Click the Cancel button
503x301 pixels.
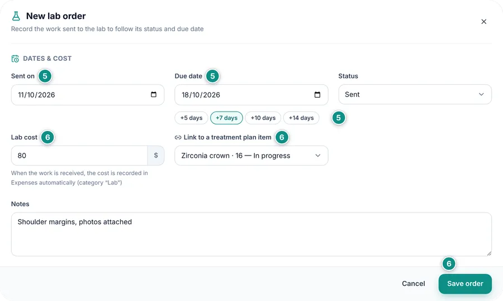414,284
